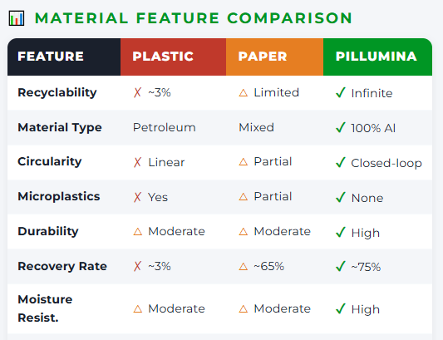Screen dimensions: 443x340
Task: Click the Material Feature Comparison title
Action: point(194,18)
